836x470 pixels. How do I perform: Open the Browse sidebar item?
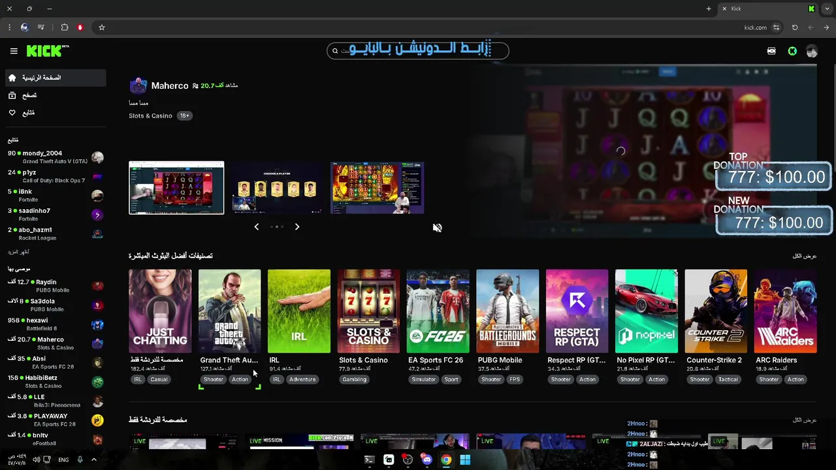point(55,95)
